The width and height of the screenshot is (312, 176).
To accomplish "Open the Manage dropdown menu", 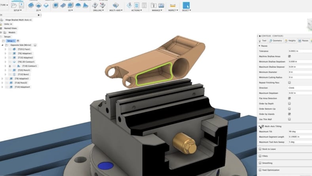I will (157, 10).
